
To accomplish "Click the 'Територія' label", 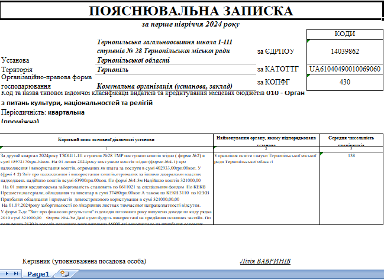I will pyautogui.click(x=17, y=70).
